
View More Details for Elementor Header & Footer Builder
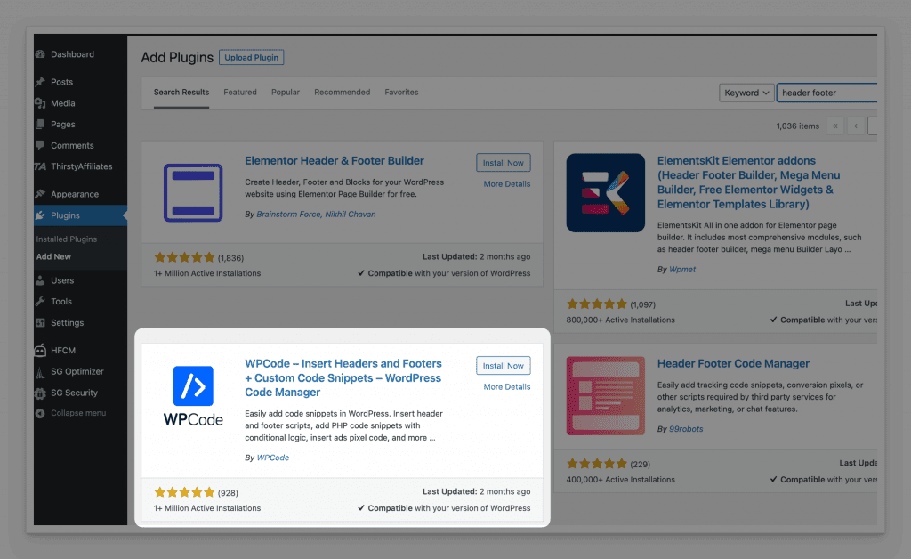(506, 184)
